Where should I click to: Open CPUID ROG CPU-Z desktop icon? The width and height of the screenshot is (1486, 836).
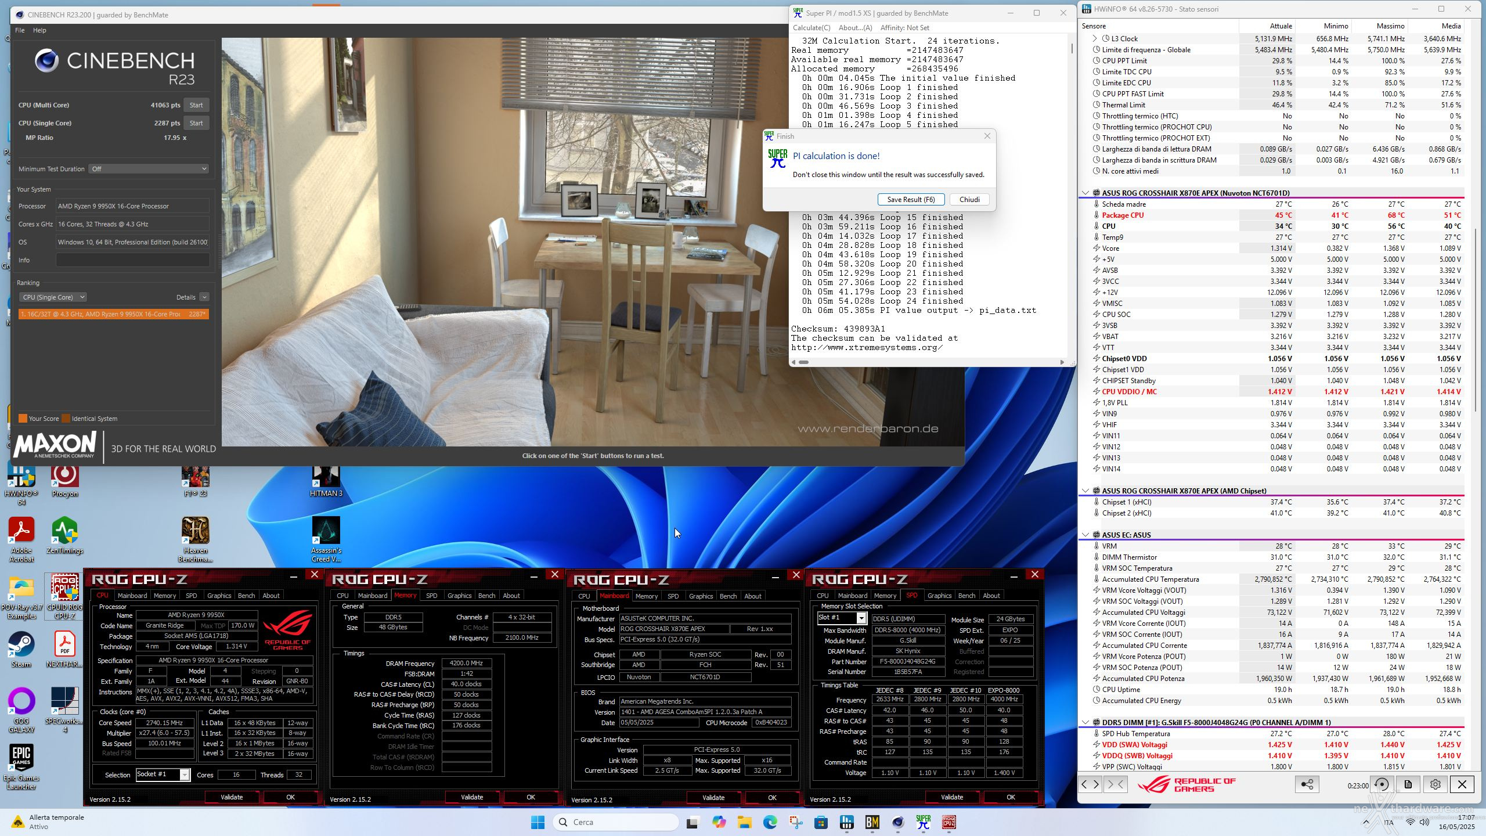point(64,596)
